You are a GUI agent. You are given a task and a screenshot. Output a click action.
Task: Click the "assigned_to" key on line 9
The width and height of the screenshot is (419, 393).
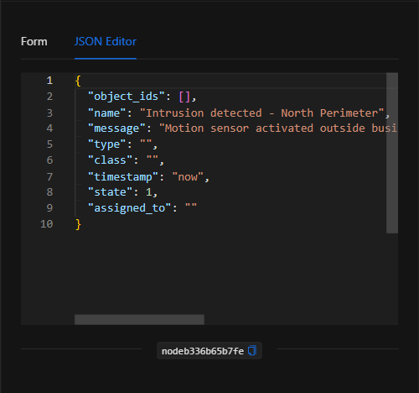130,208
